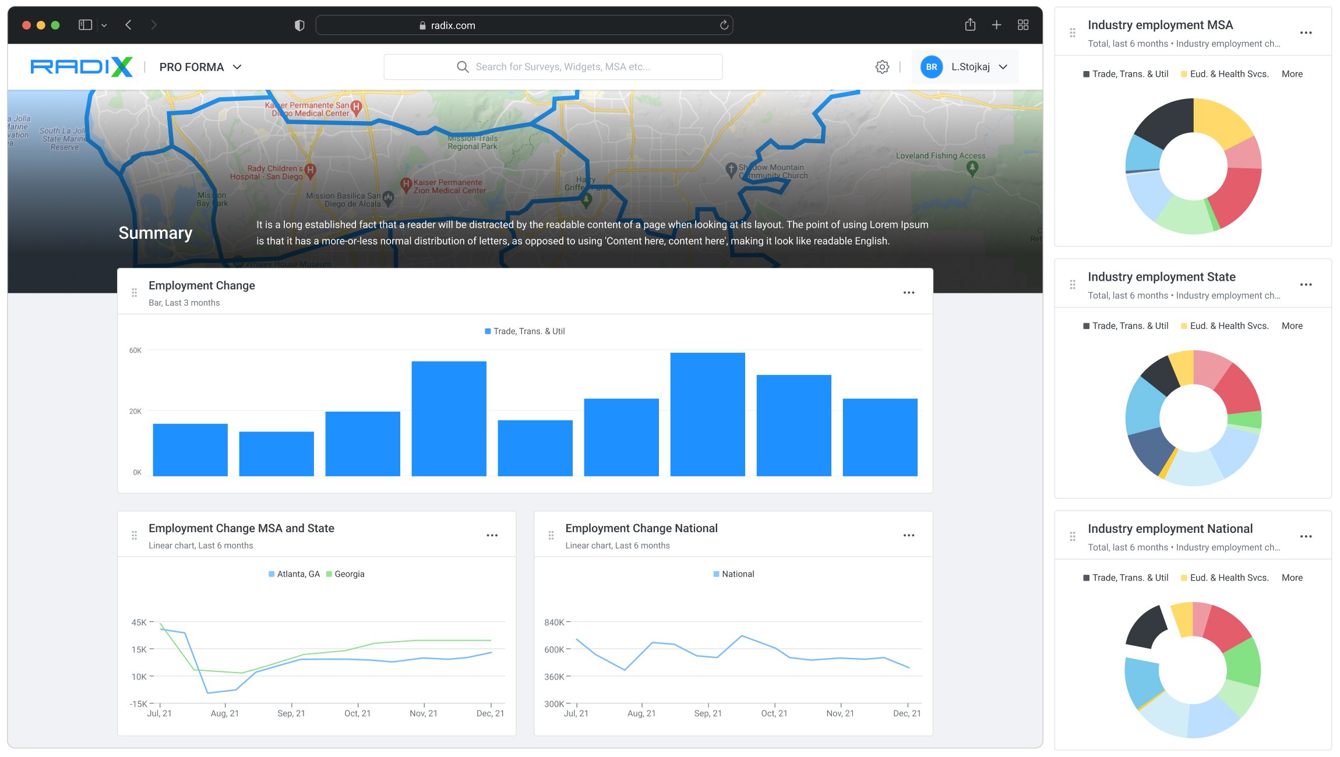Screen dimensions: 1340x757
Task: Go forward with browser forward arrow
Action: coord(154,25)
